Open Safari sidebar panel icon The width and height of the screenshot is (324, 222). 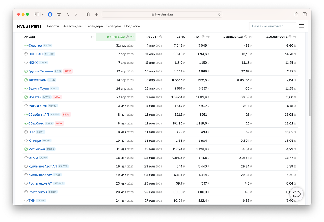37,14
